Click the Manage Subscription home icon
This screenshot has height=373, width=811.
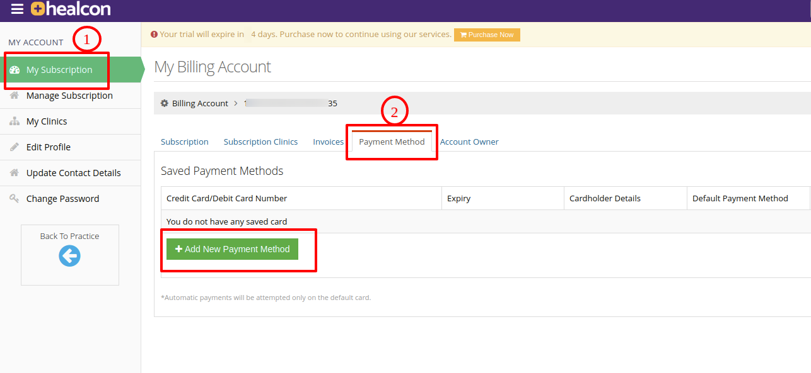tap(15, 96)
